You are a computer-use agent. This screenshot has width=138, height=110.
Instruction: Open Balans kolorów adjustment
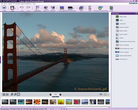click(124, 31)
